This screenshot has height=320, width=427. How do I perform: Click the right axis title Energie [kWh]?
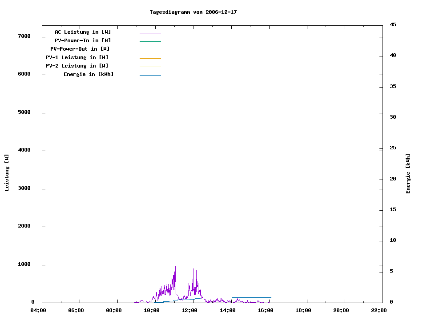[408, 173]
